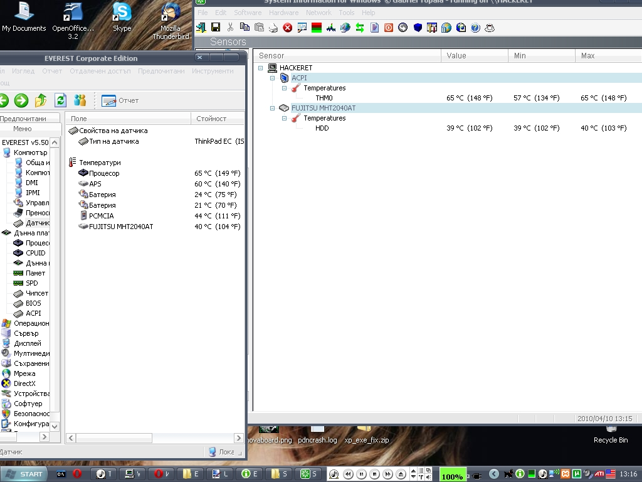Image resolution: width=642 pixels, height=482 pixels.
Task: Click the floppy disk save icon in SIW
Action: tap(216, 28)
